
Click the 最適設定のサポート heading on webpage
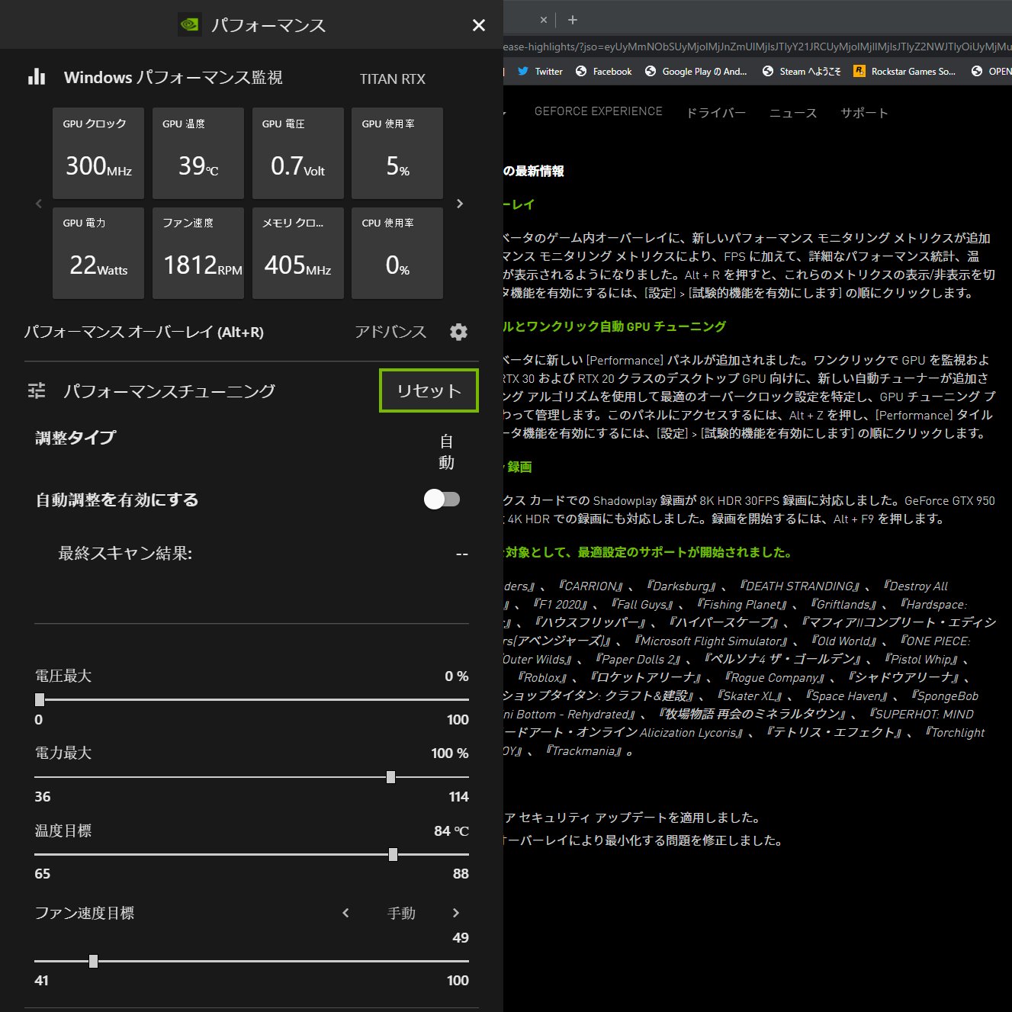coord(647,552)
